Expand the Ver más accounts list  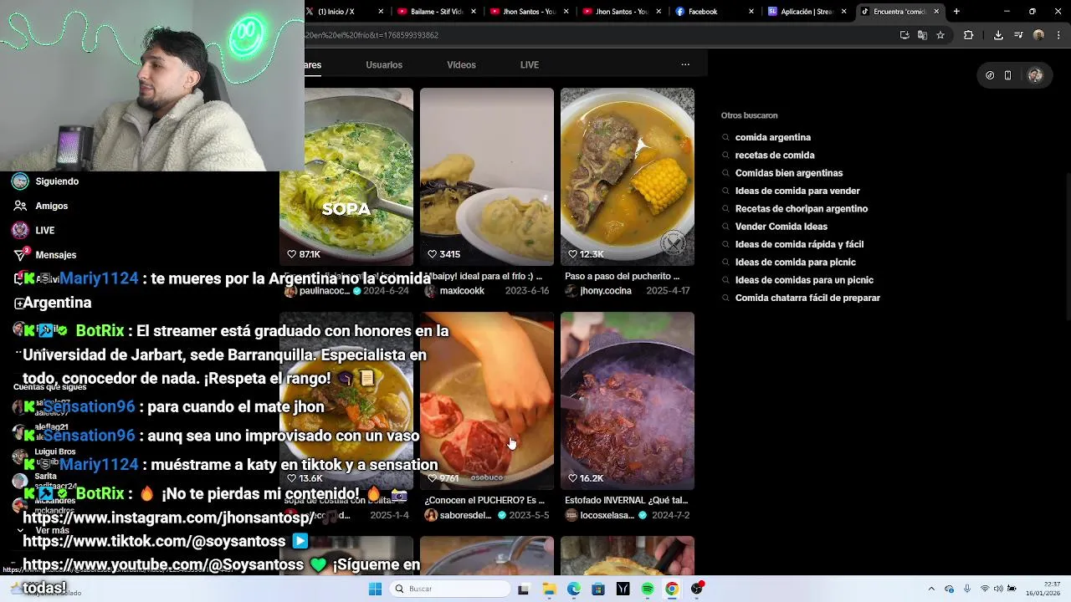pyautogui.click(x=52, y=530)
